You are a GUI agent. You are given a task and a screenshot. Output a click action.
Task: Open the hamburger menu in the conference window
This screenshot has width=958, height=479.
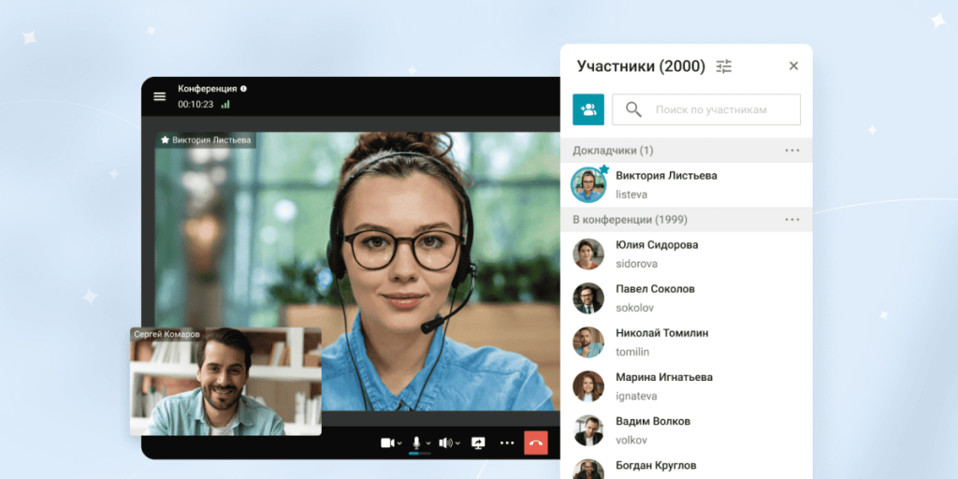(159, 96)
